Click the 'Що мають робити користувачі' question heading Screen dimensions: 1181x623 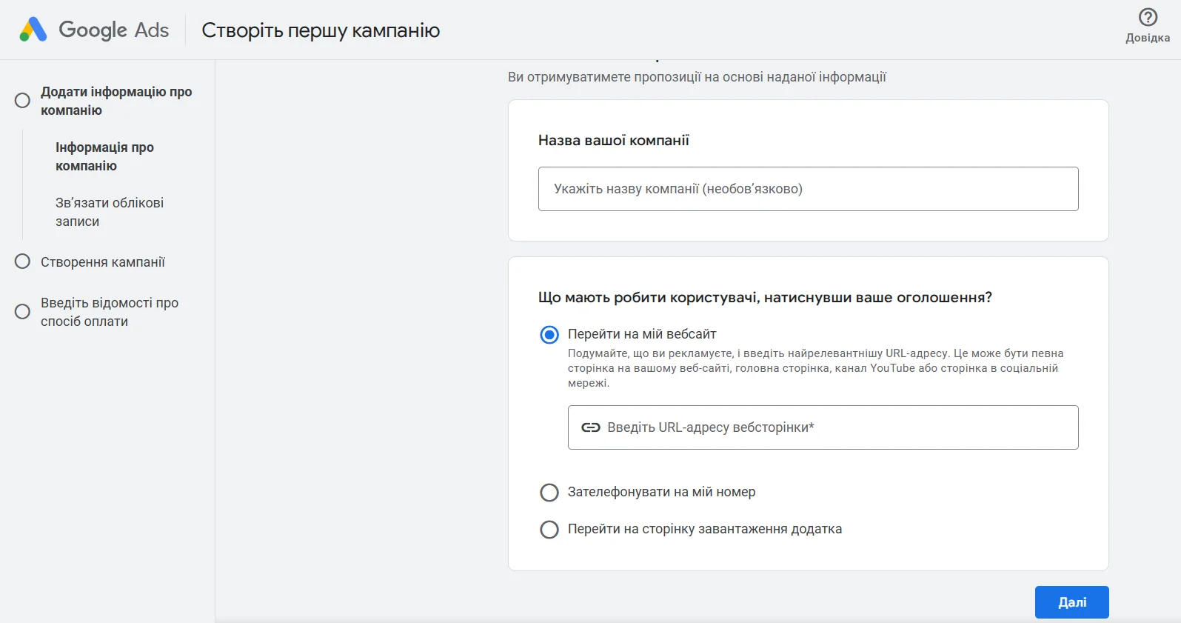765,298
